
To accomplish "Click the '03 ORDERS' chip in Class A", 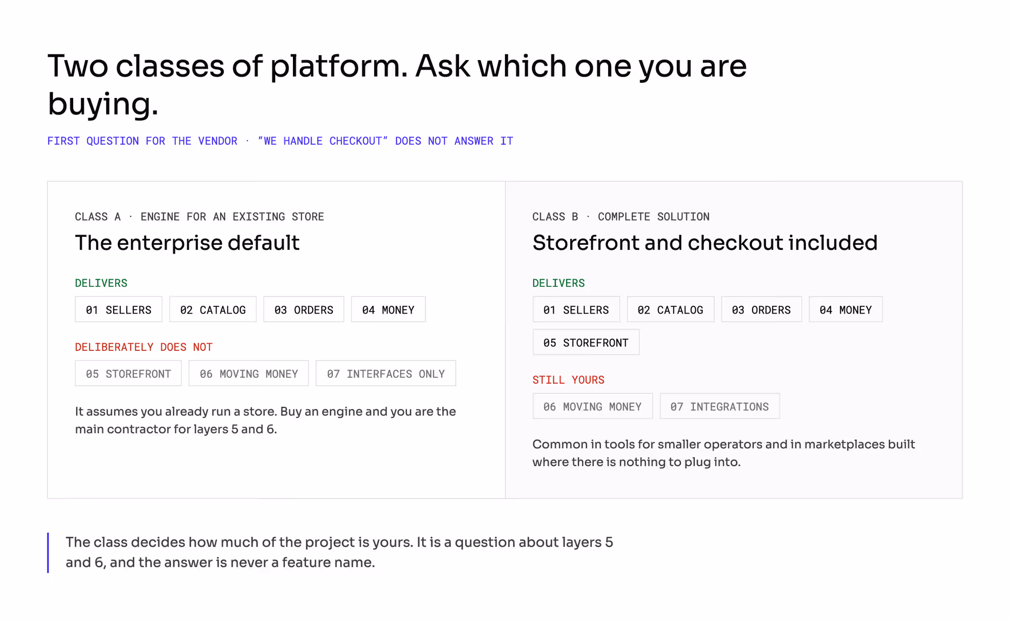I will [304, 309].
